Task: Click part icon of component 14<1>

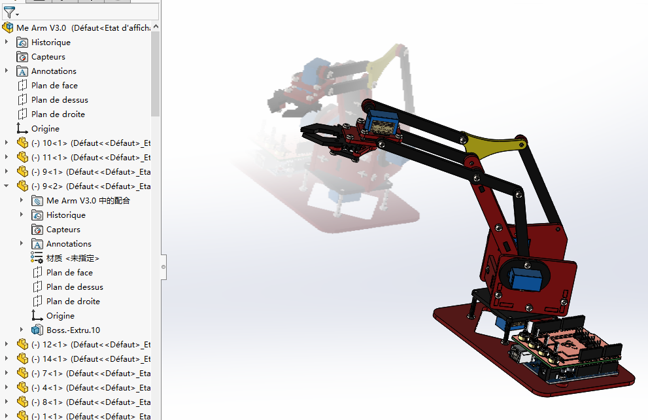Action: pyautogui.click(x=22, y=359)
